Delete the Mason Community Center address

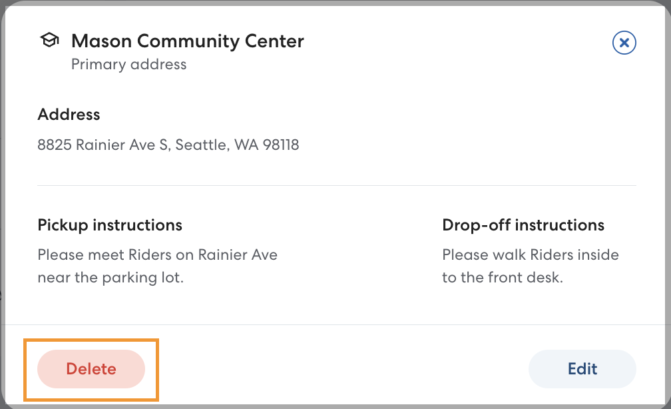pos(91,369)
